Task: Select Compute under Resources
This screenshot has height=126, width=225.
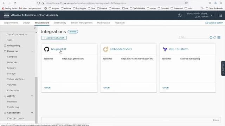Action: tap(12, 57)
